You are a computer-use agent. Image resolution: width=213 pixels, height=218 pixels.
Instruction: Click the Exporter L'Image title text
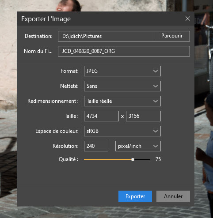click(46, 19)
